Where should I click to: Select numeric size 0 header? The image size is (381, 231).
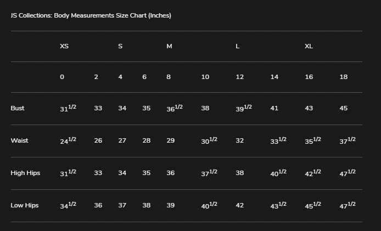click(x=62, y=77)
